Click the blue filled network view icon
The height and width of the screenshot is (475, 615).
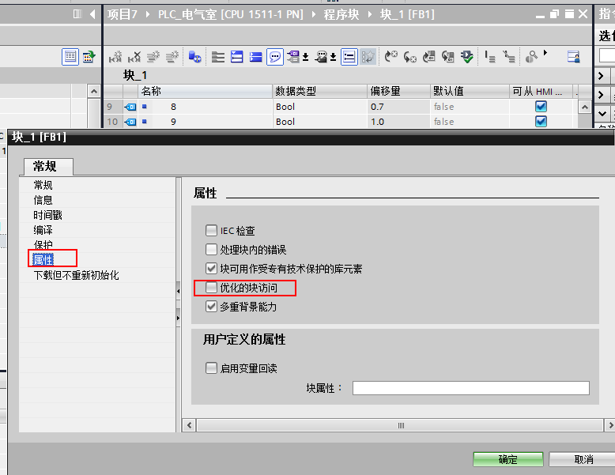coord(255,57)
